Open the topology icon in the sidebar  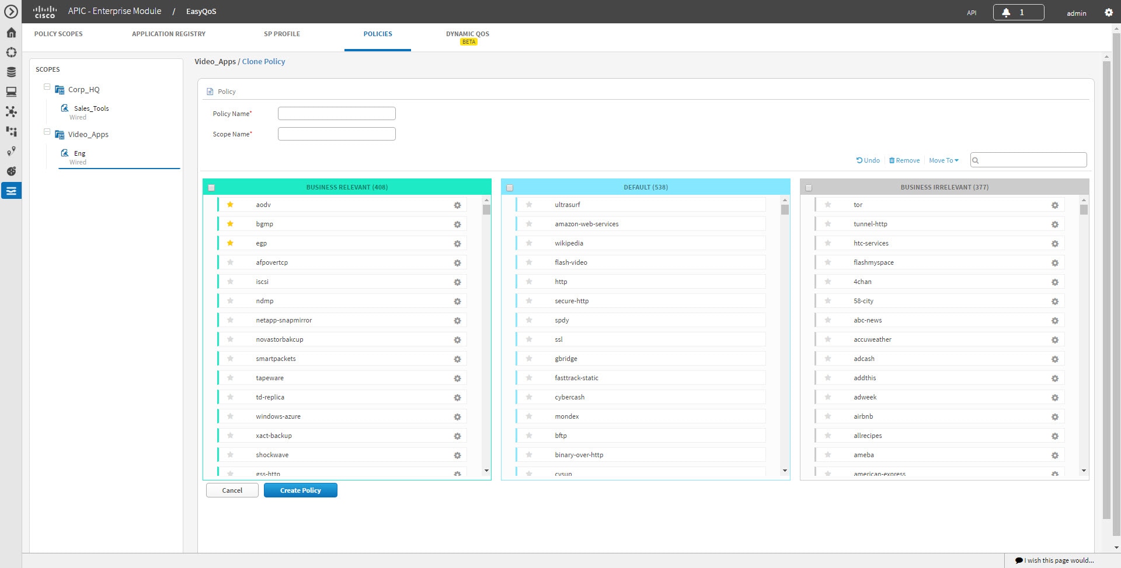(11, 111)
